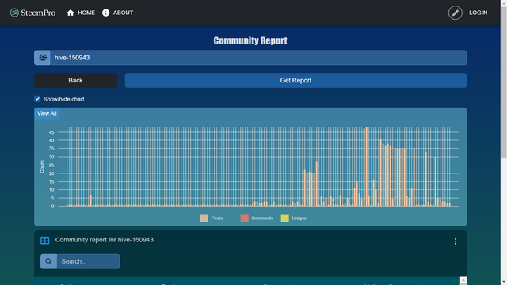This screenshot has width=507, height=285.
Task: Toggle the Posts legend swatch
Action: (x=204, y=218)
